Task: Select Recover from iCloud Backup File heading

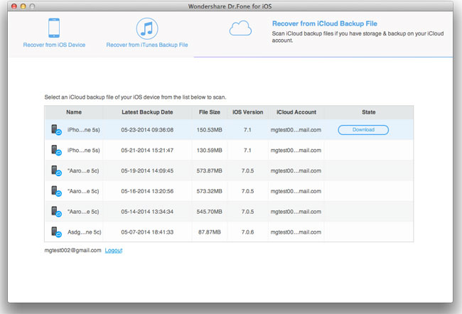Action: (x=318, y=23)
